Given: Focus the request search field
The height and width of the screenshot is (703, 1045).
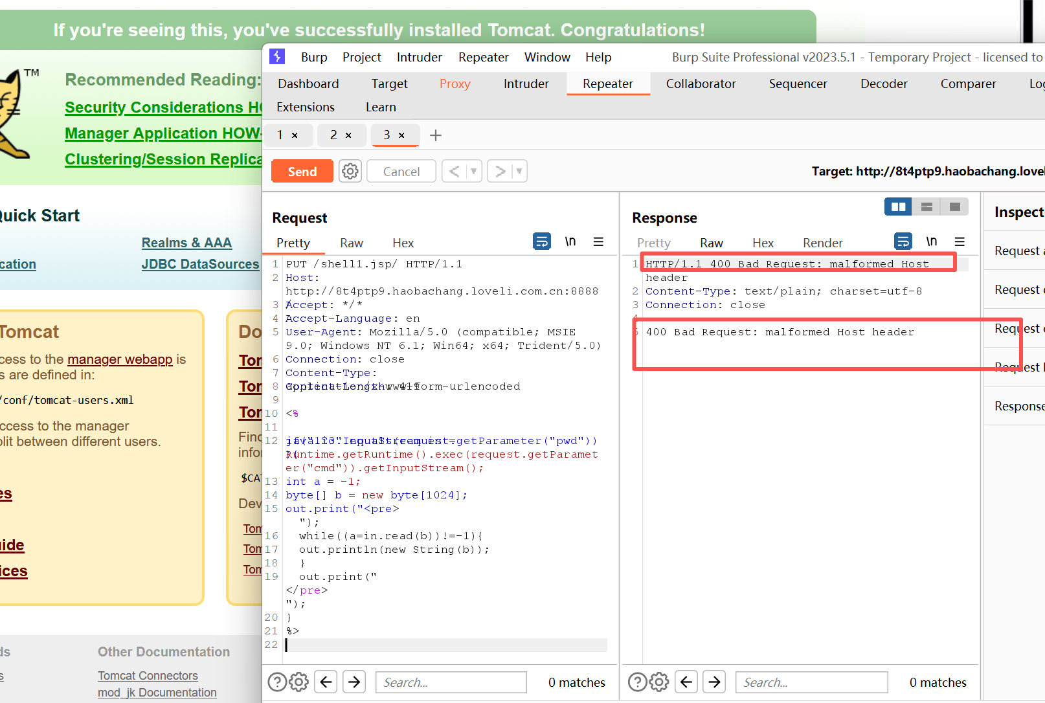Looking at the screenshot, I should (x=451, y=682).
